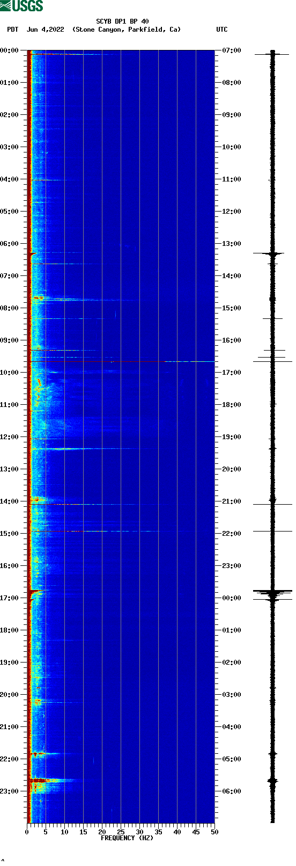The width and height of the screenshot is (296, 866).
Task: Click the '35' frequency axis tick label
Action: [x=158, y=832]
